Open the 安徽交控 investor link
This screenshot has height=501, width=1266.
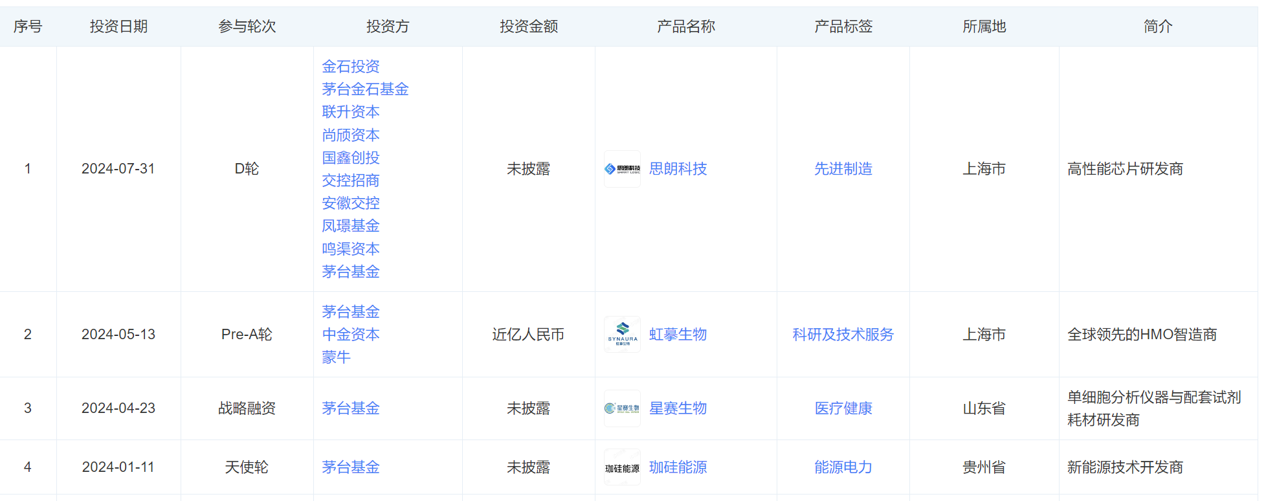pos(351,203)
